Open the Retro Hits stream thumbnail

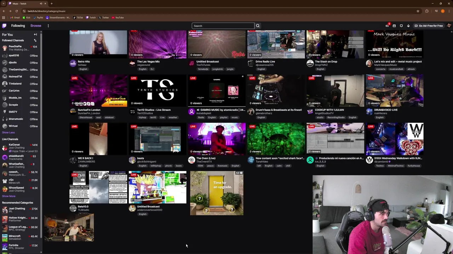click(98, 44)
